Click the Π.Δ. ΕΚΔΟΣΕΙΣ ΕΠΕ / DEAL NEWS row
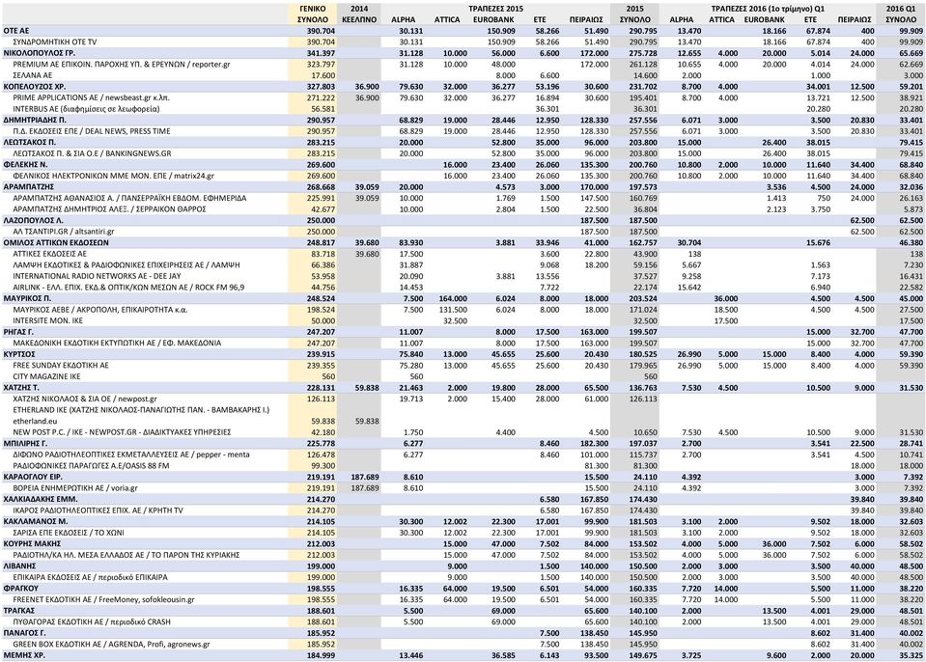This screenshot has width=926, height=662. [463, 131]
